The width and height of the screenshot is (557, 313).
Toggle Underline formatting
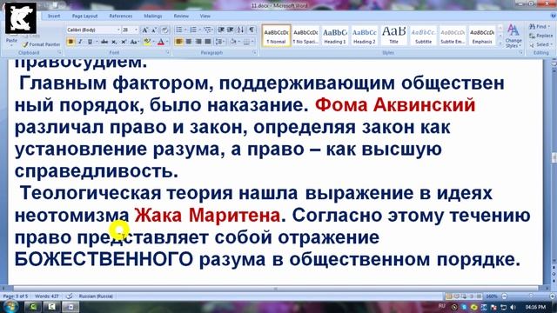click(x=90, y=42)
